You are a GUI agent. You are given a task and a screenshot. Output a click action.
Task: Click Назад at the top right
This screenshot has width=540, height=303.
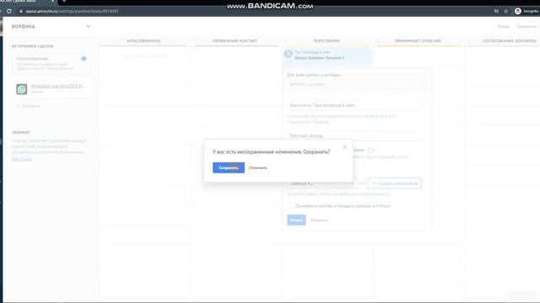(x=504, y=26)
